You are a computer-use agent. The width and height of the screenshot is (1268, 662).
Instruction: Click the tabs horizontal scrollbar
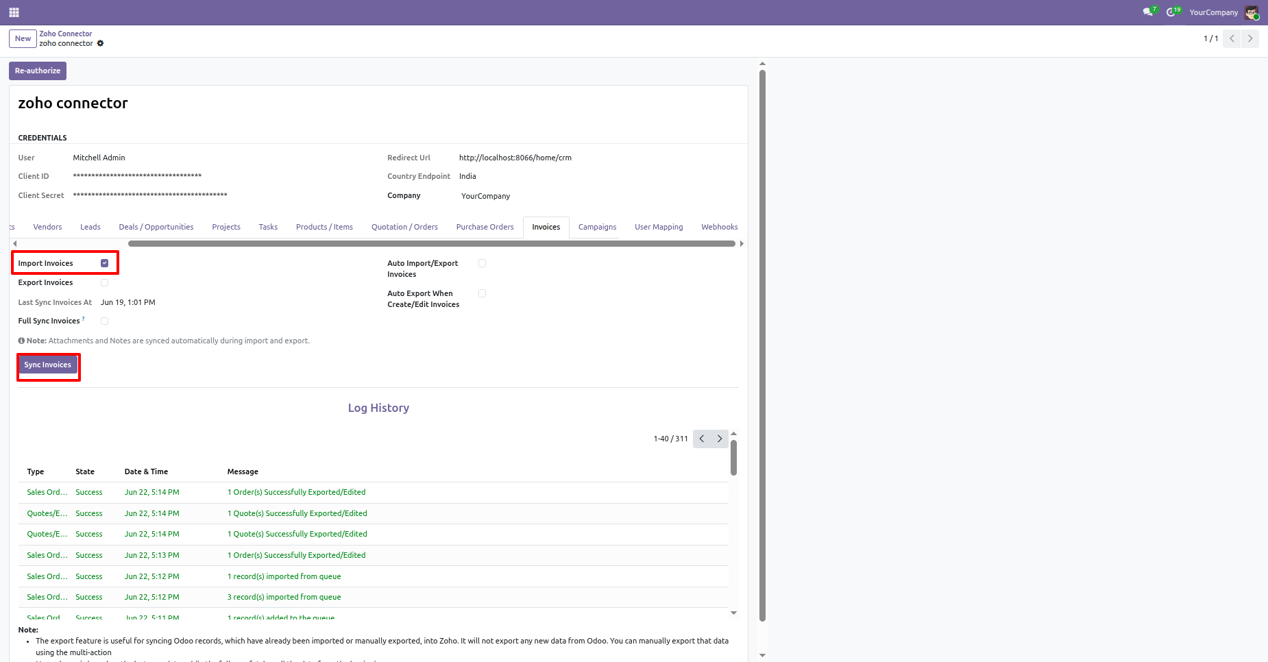(x=432, y=243)
